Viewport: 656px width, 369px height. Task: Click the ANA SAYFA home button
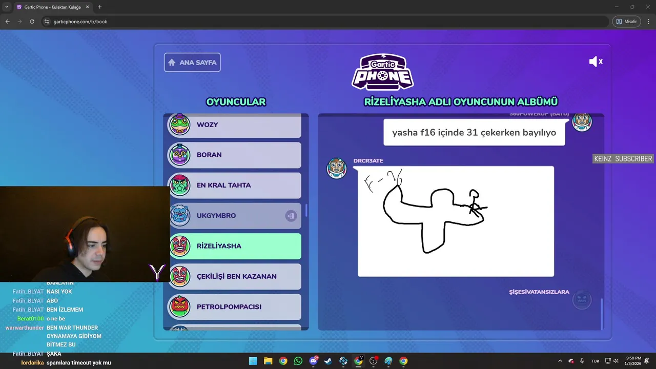pyautogui.click(x=192, y=63)
